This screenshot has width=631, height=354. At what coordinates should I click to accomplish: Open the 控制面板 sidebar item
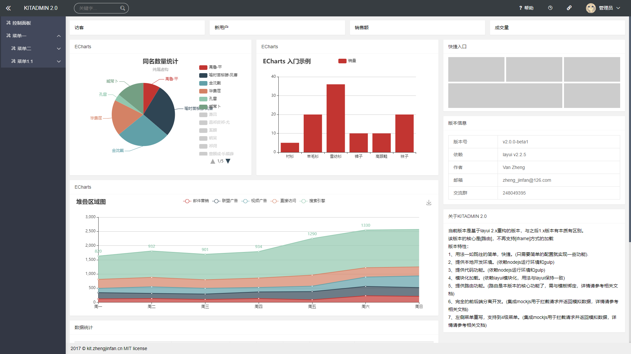pyautogui.click(x=33, y=23)
